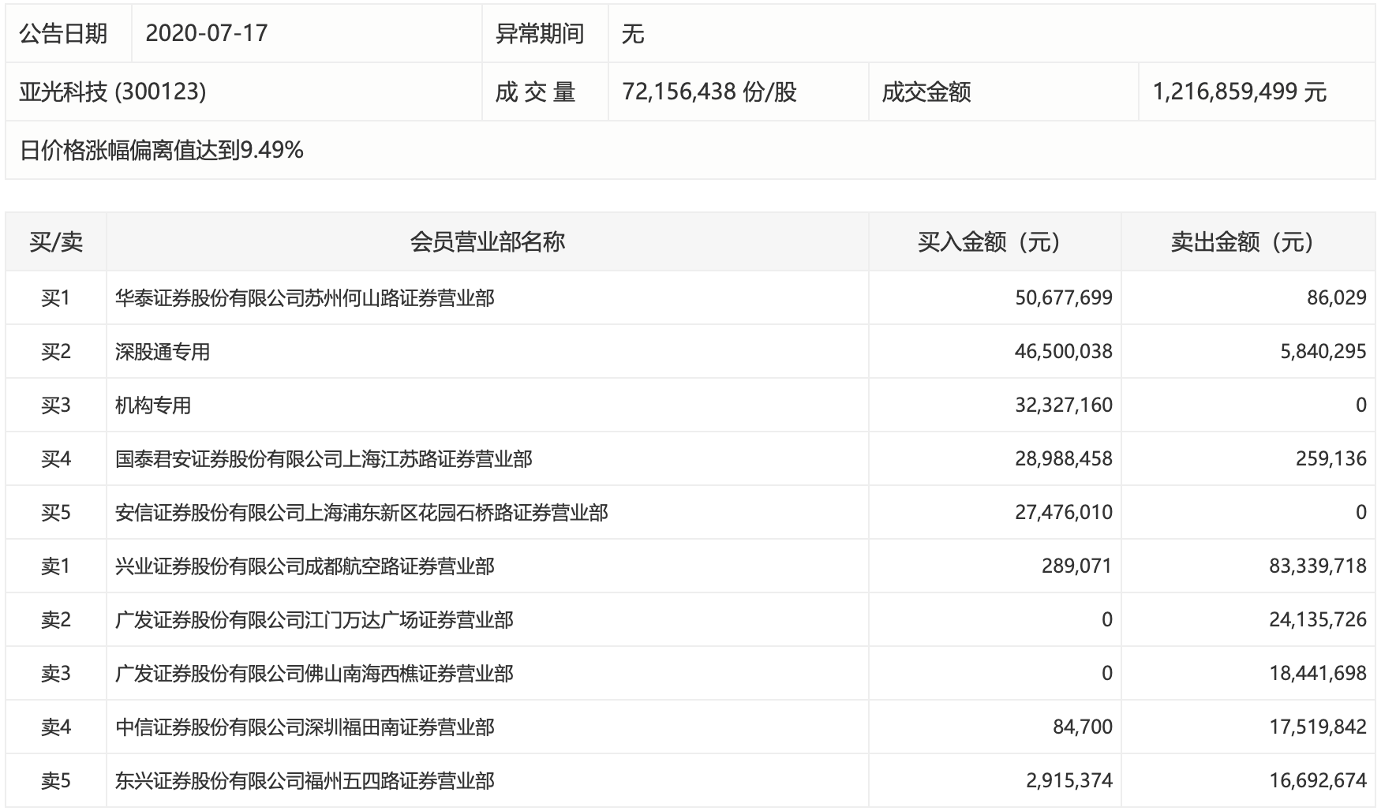Click sell amount 86,029
This screenshot has width=1381, height=811.
tap(1337, 298)
